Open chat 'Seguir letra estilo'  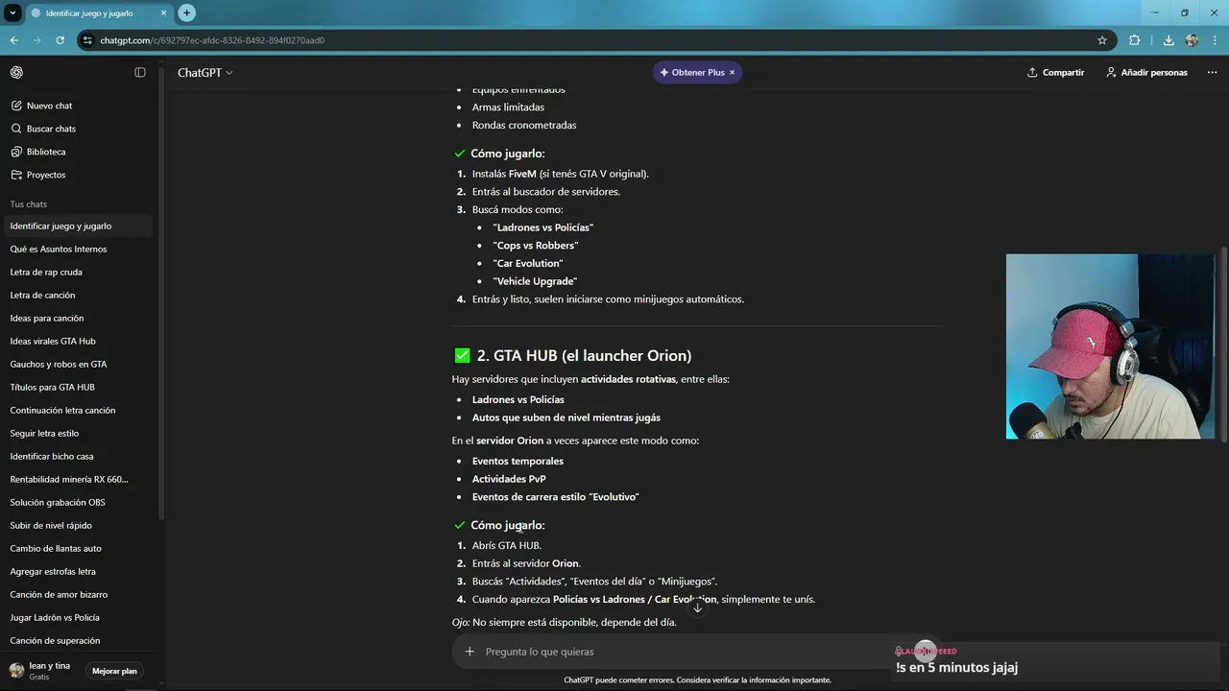[x=77, y=434]
